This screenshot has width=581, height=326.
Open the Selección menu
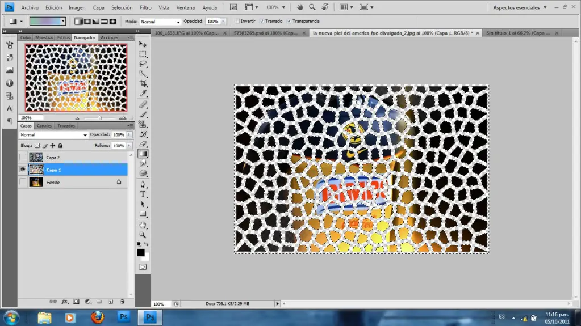[122, 7]
